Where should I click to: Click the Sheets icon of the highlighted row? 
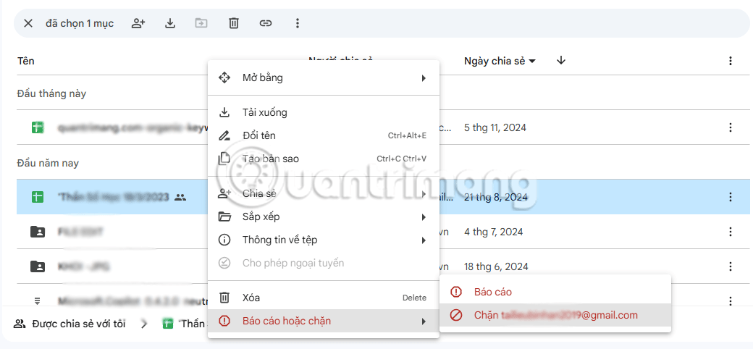tap(38, 197)
